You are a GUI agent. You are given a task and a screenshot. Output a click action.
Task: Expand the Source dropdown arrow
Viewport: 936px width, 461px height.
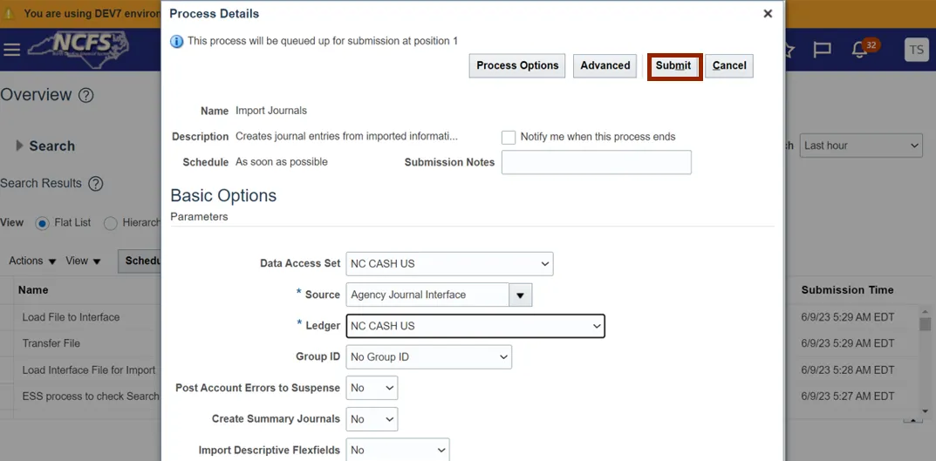[x=520, y=295]
